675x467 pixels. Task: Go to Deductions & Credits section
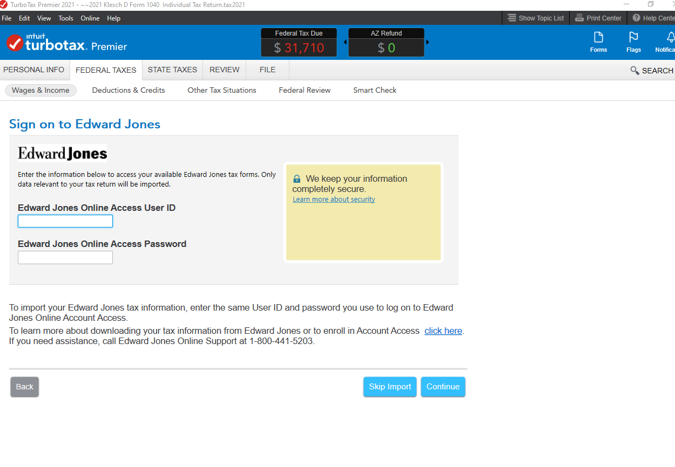coord(129,90)
